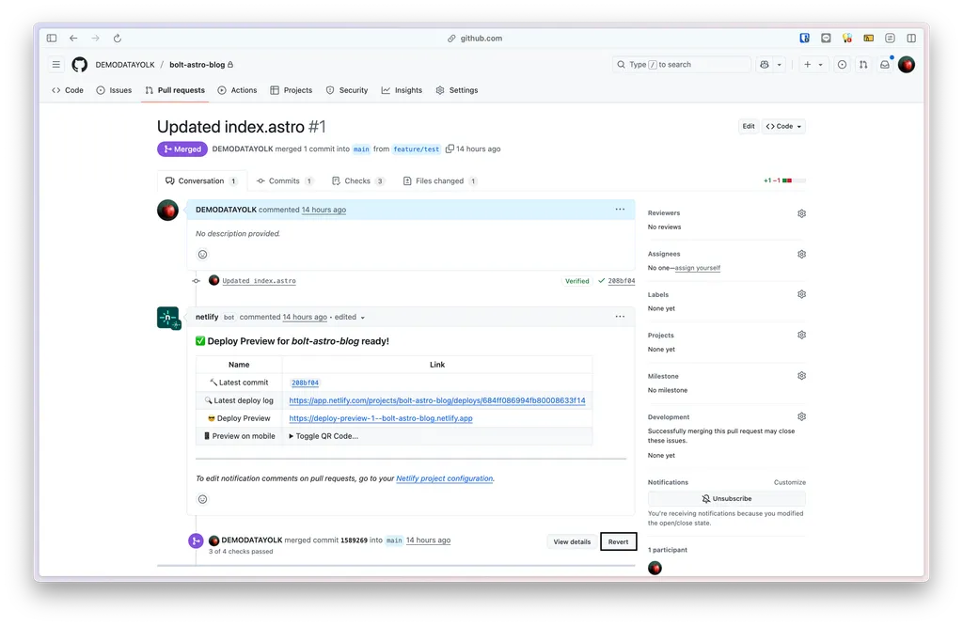
Task: Click the assign yourself link
Action: click(x=698, y=268)
